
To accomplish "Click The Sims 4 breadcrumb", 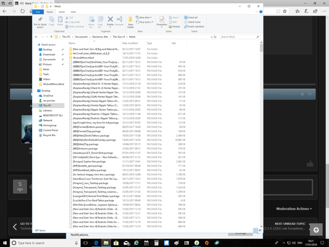I will 119,37.
